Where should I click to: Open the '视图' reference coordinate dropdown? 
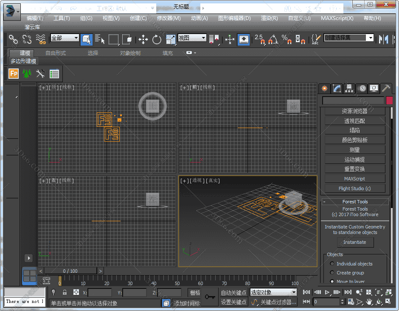[x=192, y=38]
